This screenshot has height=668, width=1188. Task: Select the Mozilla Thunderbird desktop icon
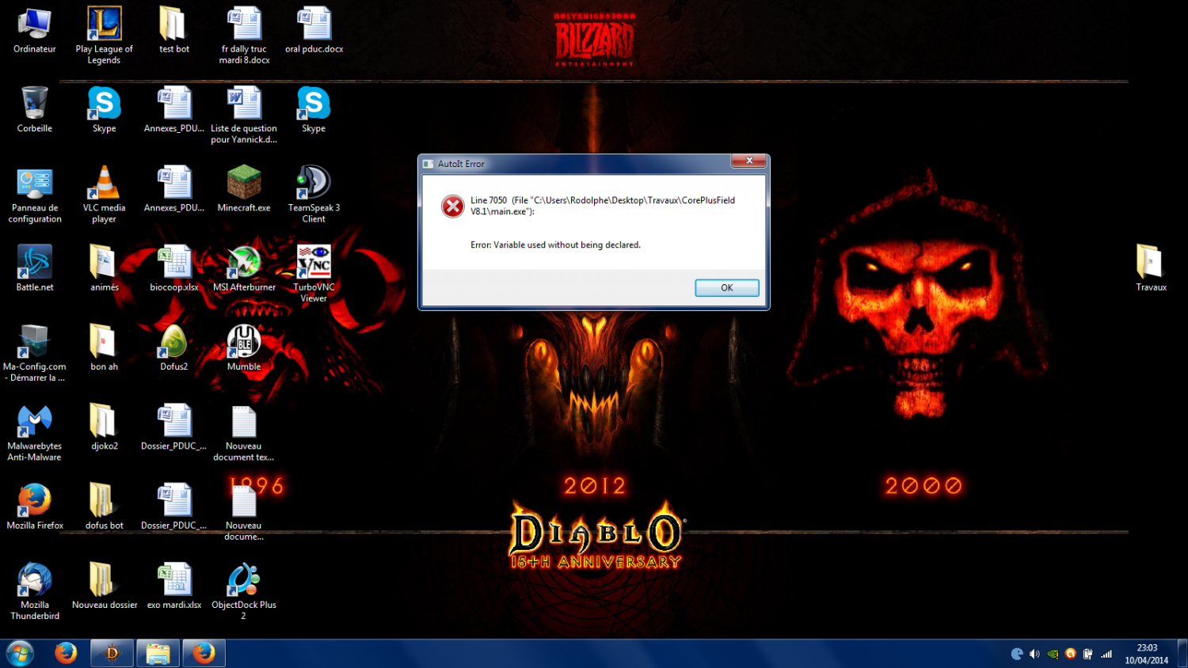click(35, 590)
